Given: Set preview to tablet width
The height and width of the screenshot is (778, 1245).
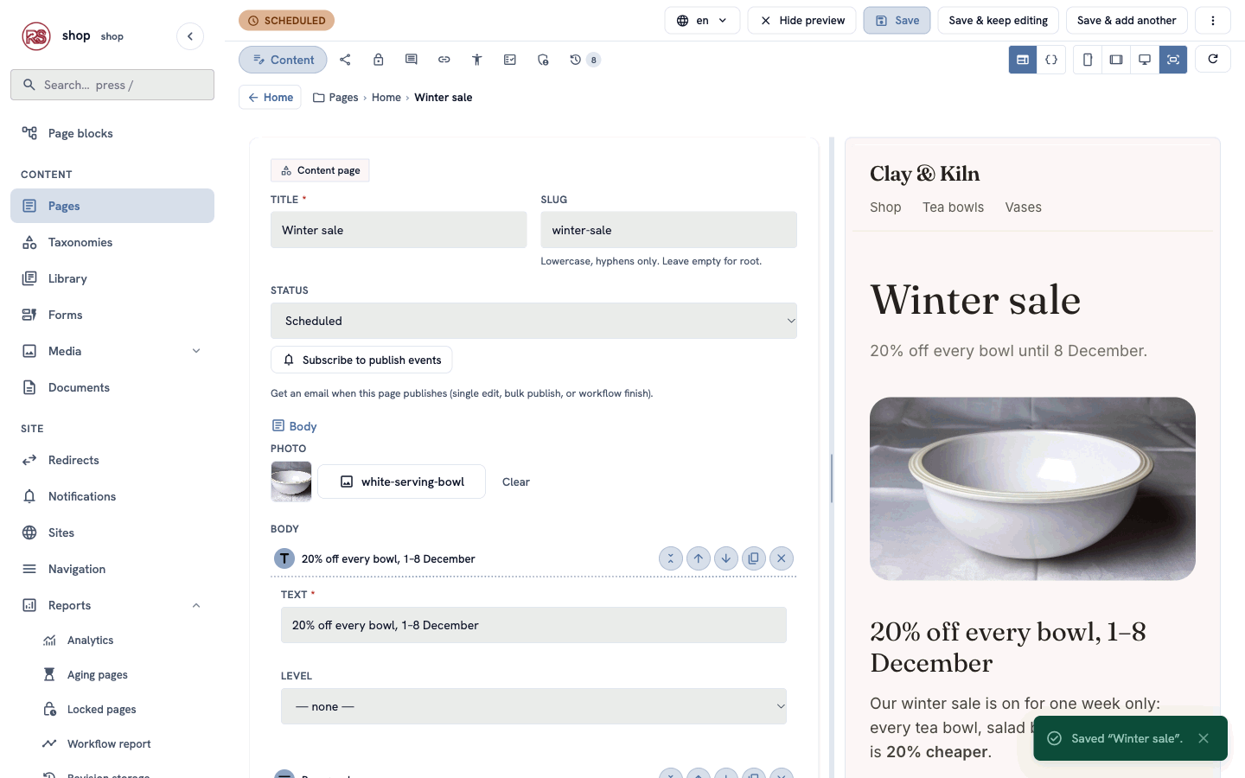Looking at the screenshot, I should click(x=1116, y=60).
